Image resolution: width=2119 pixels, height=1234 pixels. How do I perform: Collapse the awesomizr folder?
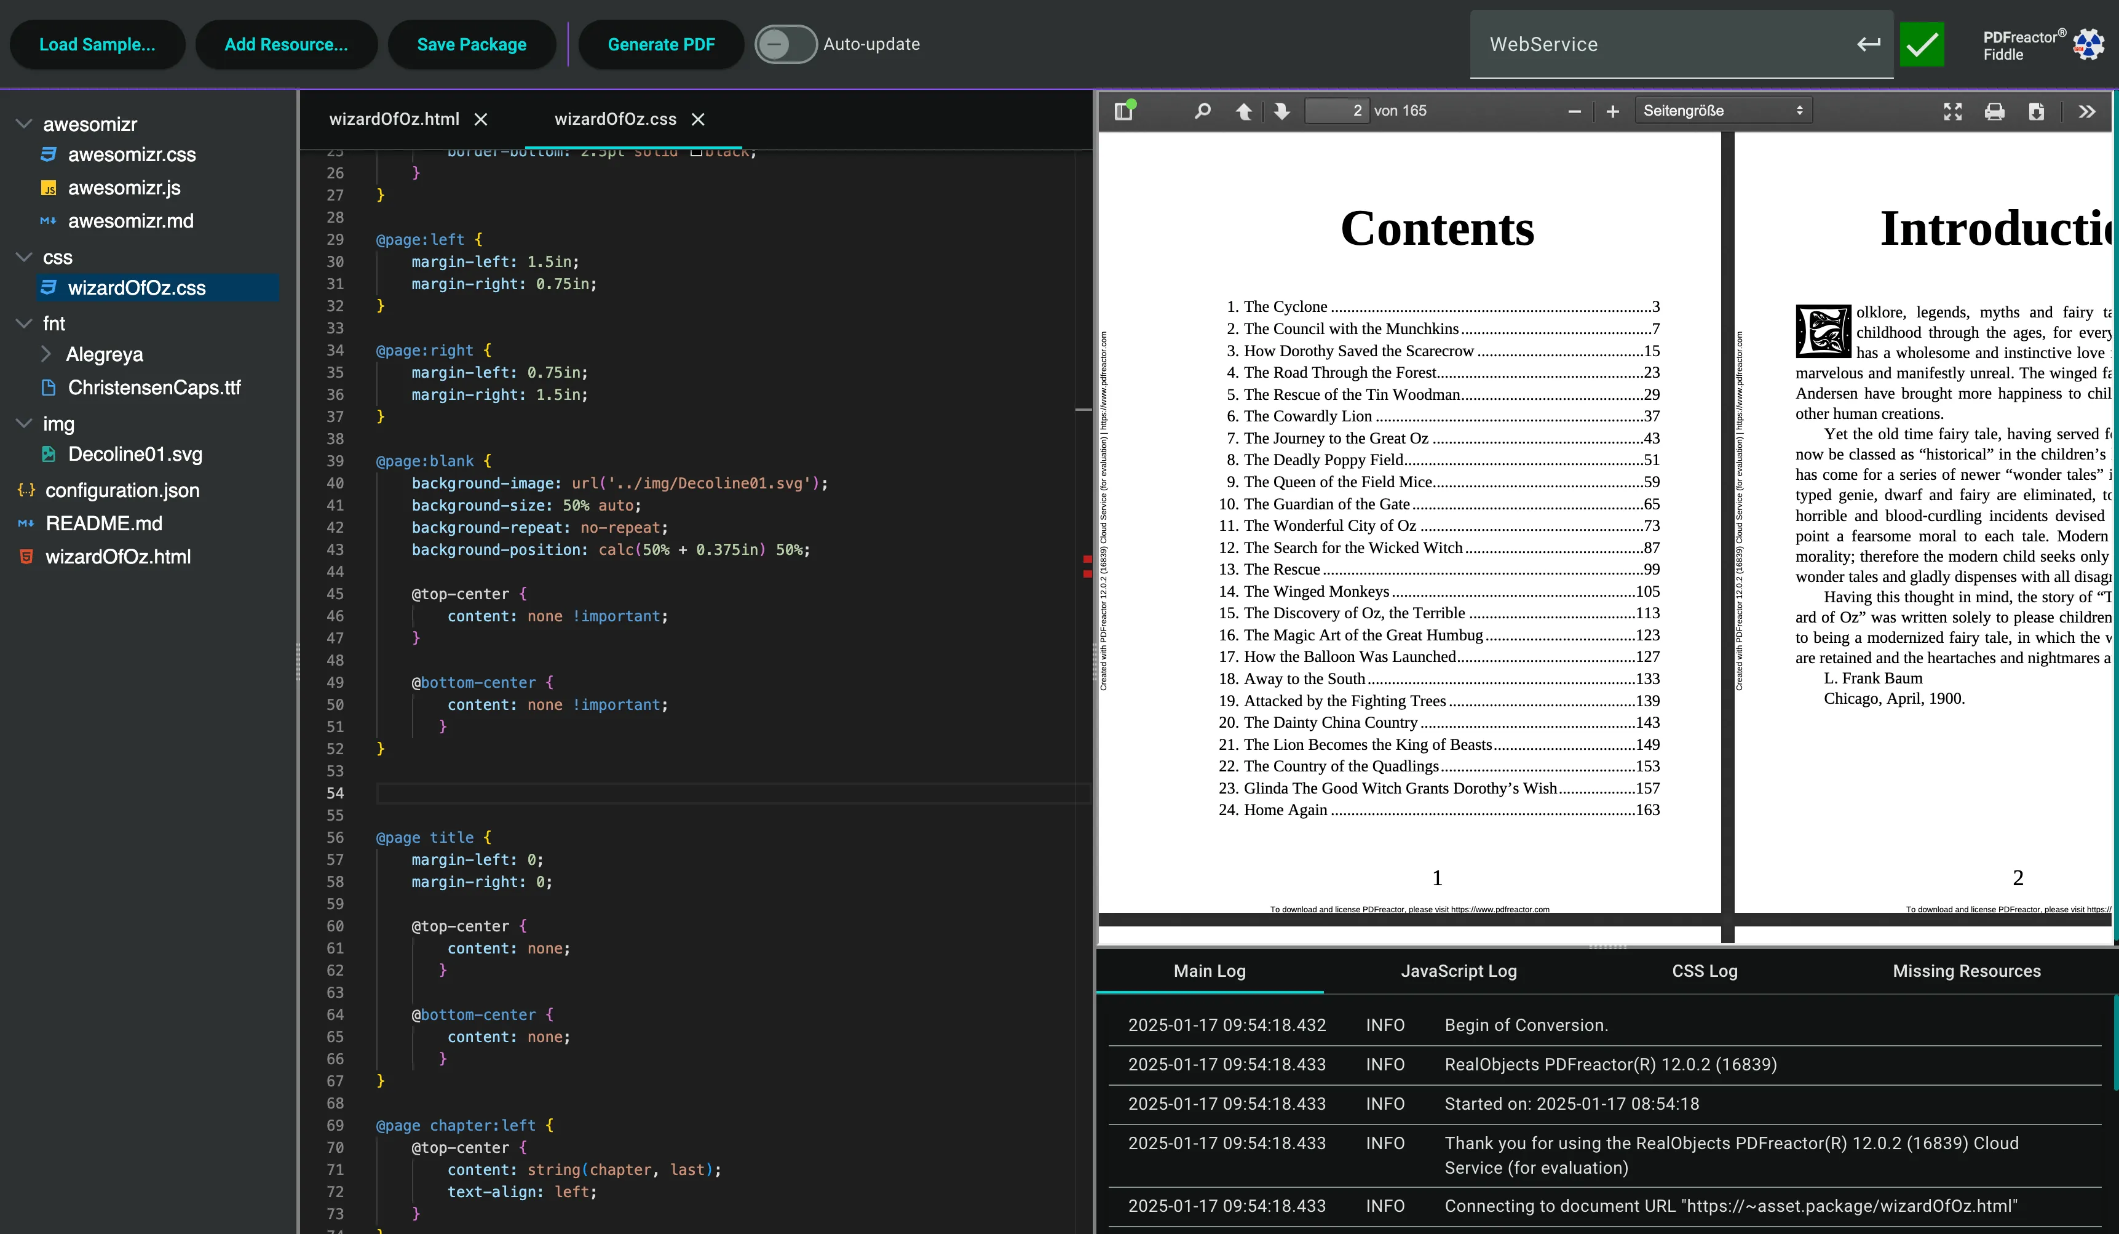[x=23, y=124]
